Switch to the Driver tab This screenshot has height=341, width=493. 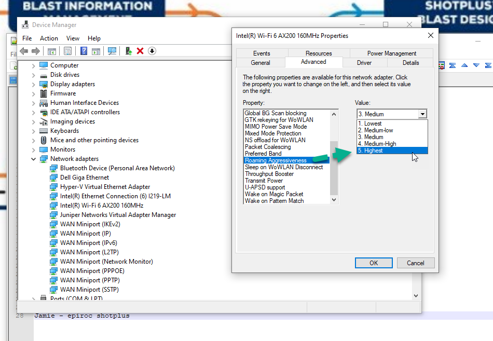point(365,61)
